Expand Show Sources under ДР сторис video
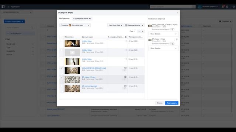The height and width of the screenshot is (132, 236). pyautogui.click(x=163, y=48)
